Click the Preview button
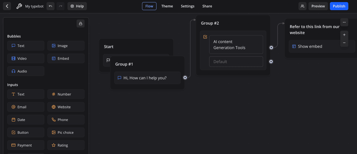The width and height of the screenshot is (357, 154). pos(318,6)
